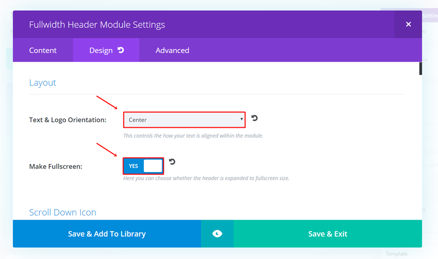This screenshot has width=438, height=259.
Task: Click the modal's vertical scrollbar thumb
Action: tap(421, 68)
